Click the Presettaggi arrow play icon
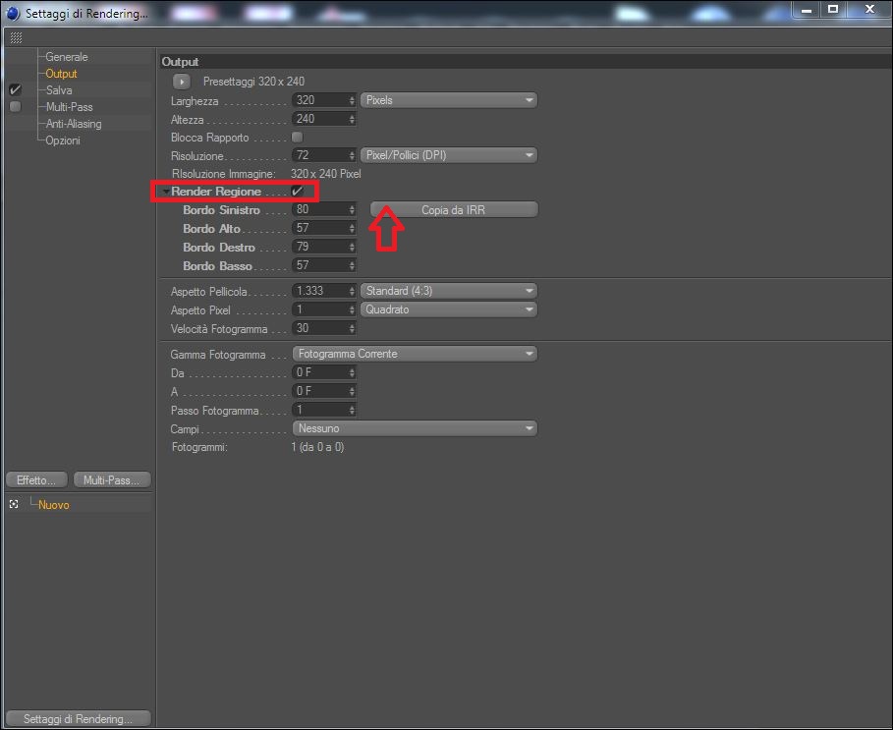Screen dimensions: 893x730 (x=182, y=82)
